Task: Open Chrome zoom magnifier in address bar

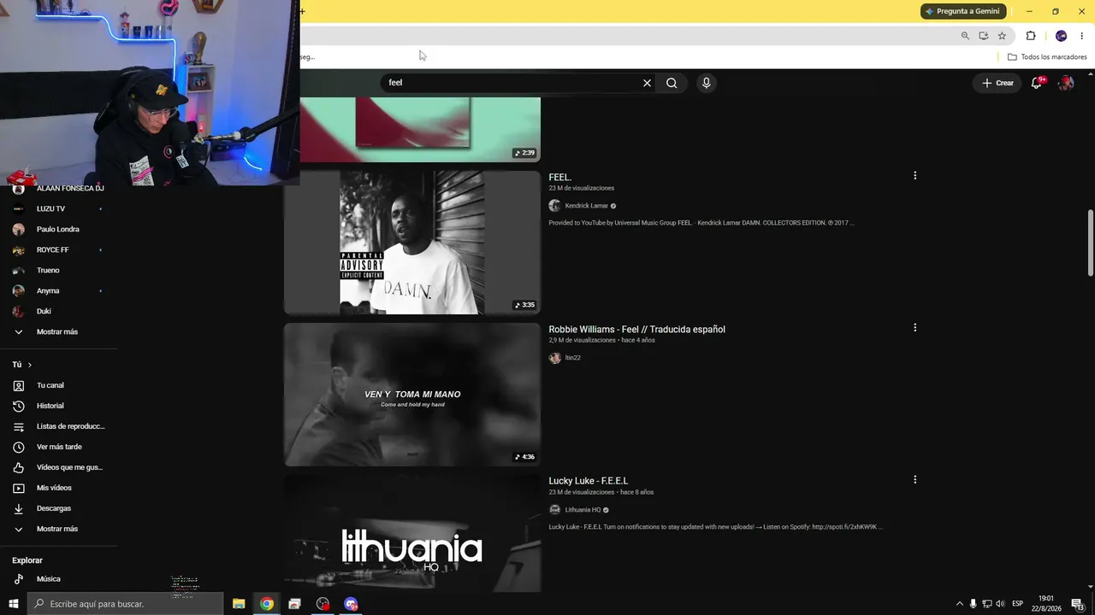Action: (x=965, y=36)
